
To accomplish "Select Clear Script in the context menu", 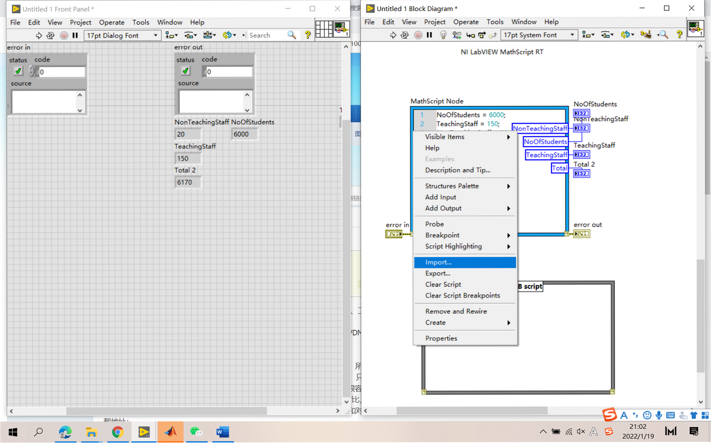I will pyautogui.click(x=443, y=284).
